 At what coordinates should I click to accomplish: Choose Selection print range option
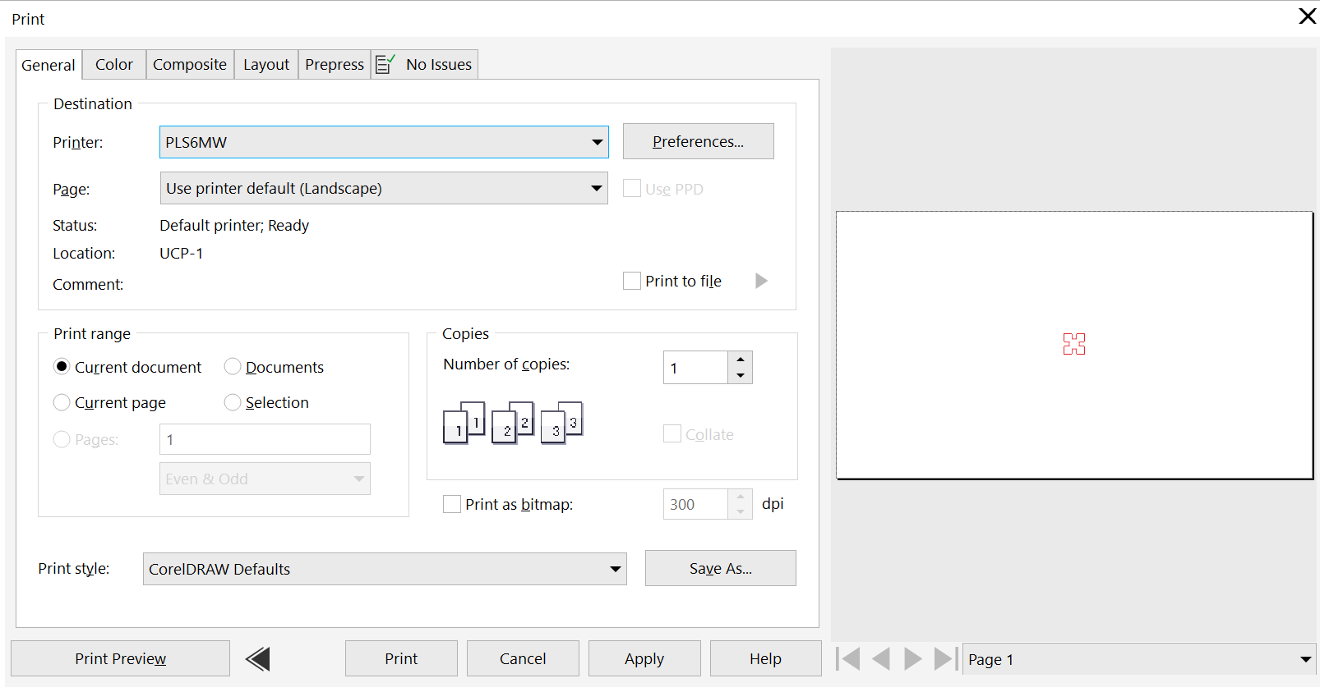pyautogui.click(x=233, y=402)
